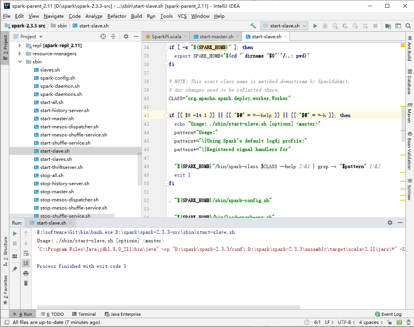Toggle the 1: Project tool window
Viewport: 414px width, 327px height.
[5, 48]
